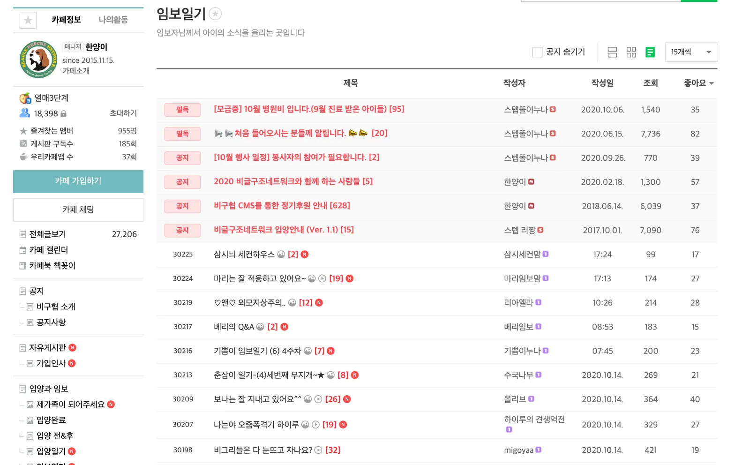Click the manager name 한양이 in sidebar
This screenshot has height=465, width=750.
pos(97,47)
